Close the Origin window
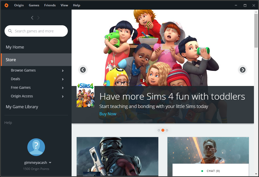This screenshot has width=259, height=177. [254, 5]
